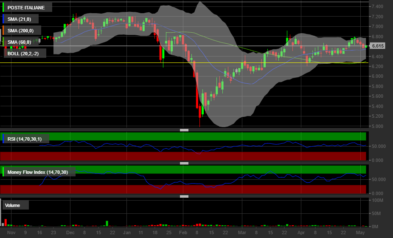Click the 6.800 price axis label

coord(377,37)
